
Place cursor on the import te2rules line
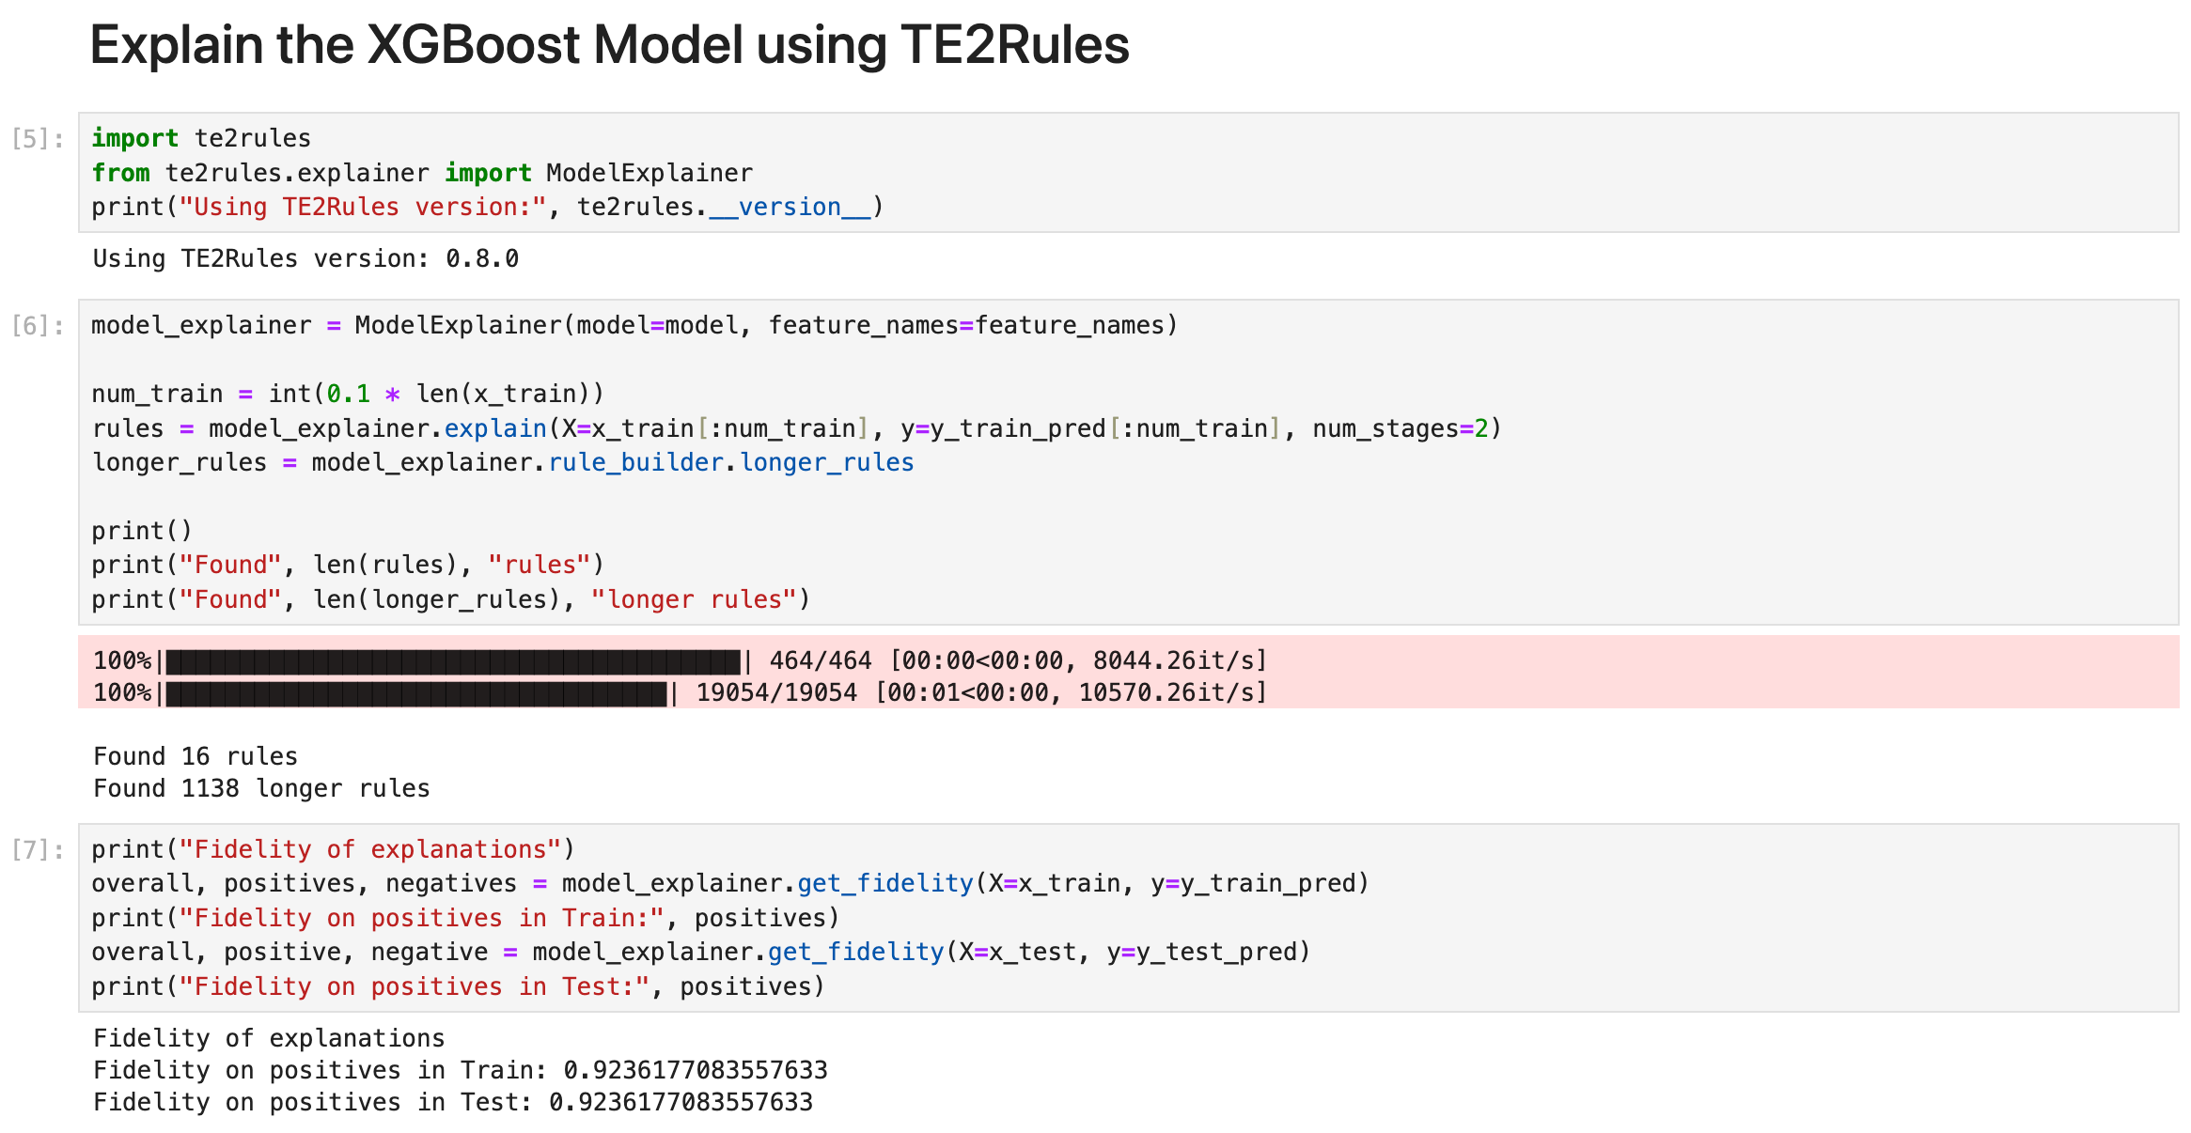coord(201,138)
